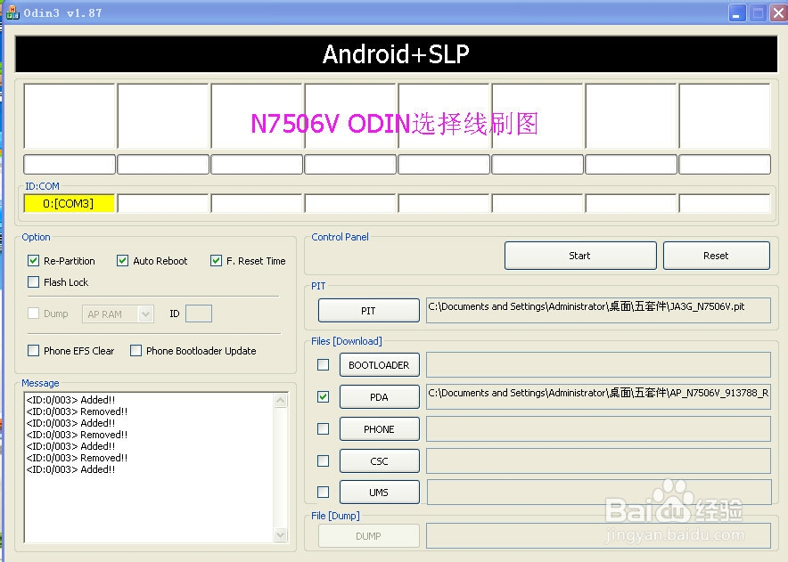The image size is (788, 562).
Task: Click the File Dump path field
Action: [598, 536]
